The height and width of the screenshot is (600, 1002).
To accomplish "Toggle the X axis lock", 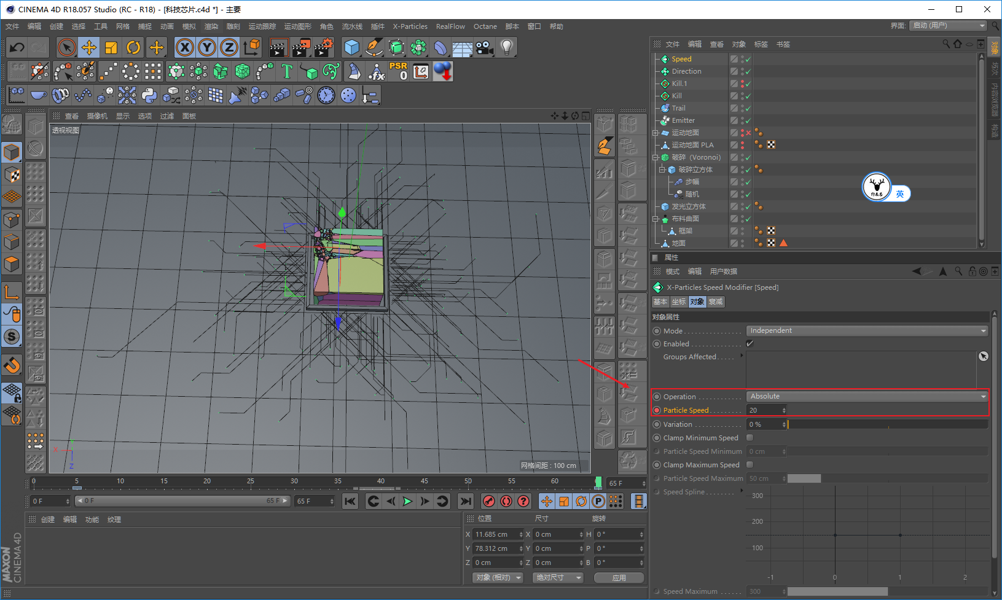I will (x=185, y=47).
